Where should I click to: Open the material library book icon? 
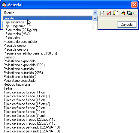tap(130, 13)
